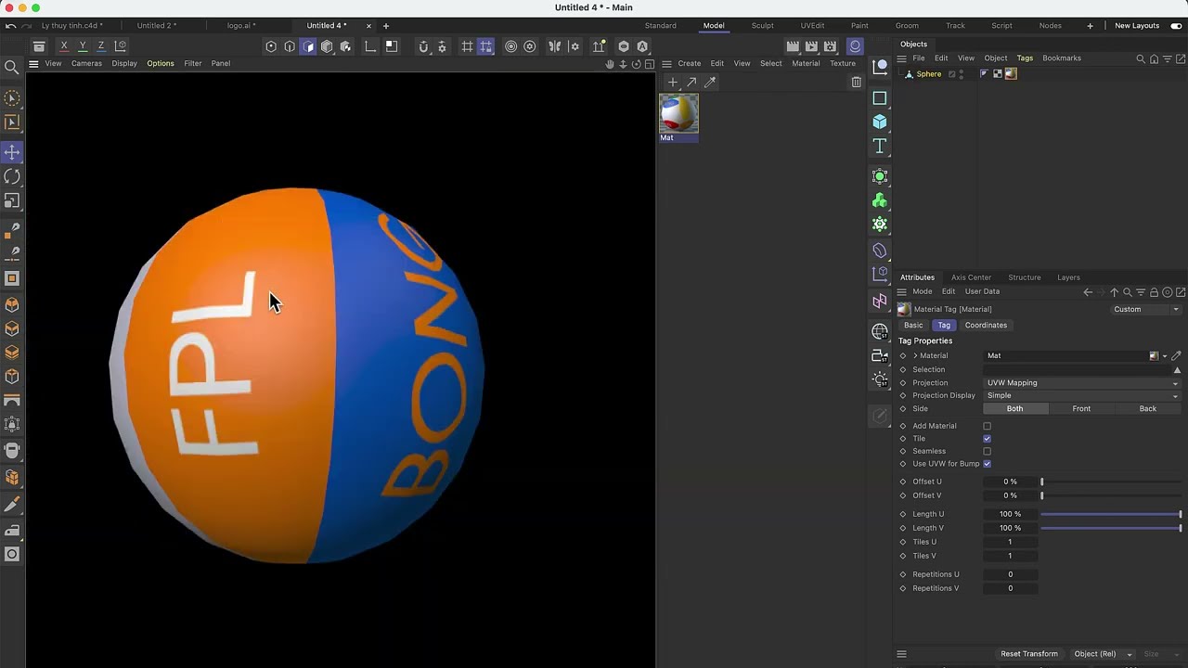Click the Offset U slider
Image resolution: width=1188 pixels, height=668 pixels.
pyautogui.click(x=1111, y=482)
